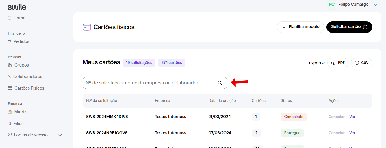Click the Filiais building icon

pos(10,124)
